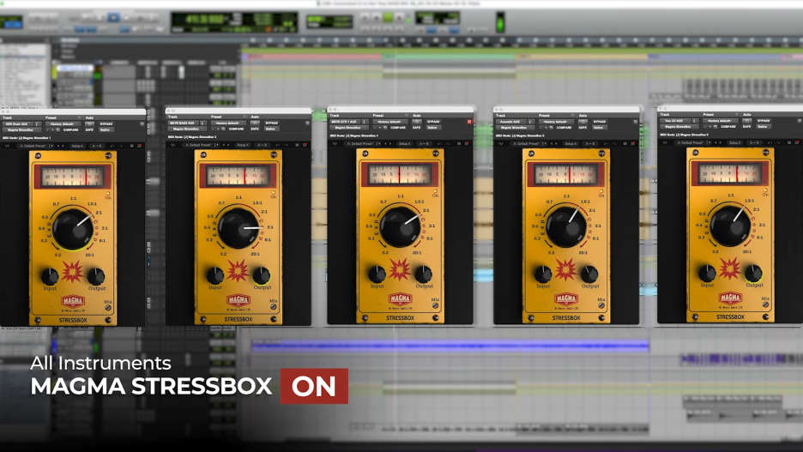Open Magma StressBox plugin selector in BASS AUX window
Viewport: 803px width, 452px height.
point(186,129)
